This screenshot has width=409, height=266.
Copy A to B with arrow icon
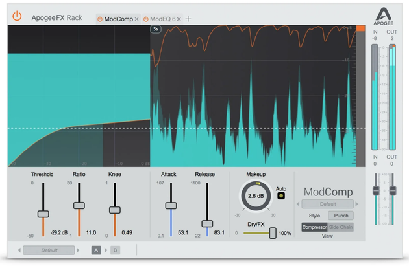[x=106, y=250]
